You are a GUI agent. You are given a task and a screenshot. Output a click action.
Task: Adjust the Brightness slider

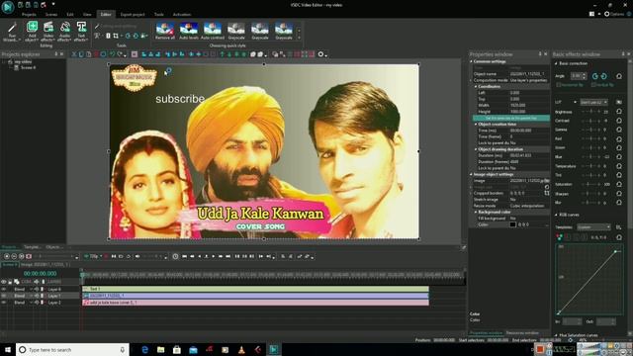click(x=591, y=112)
